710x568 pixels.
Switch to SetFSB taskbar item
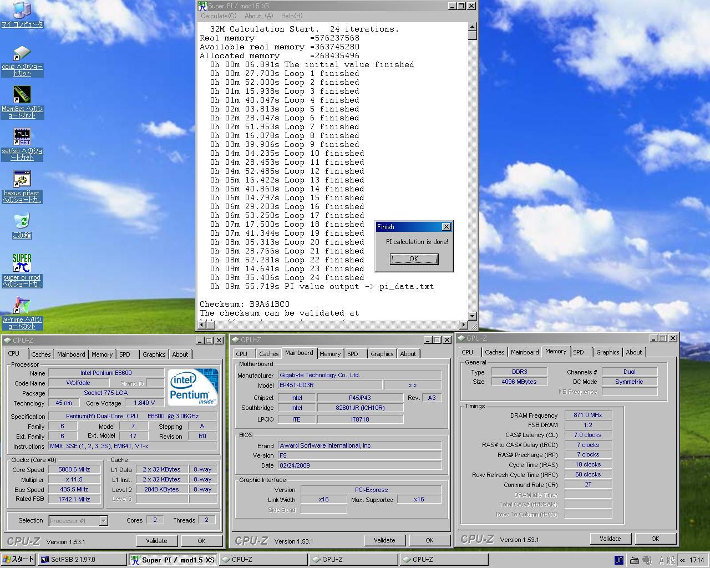click(x=82, y=560)
